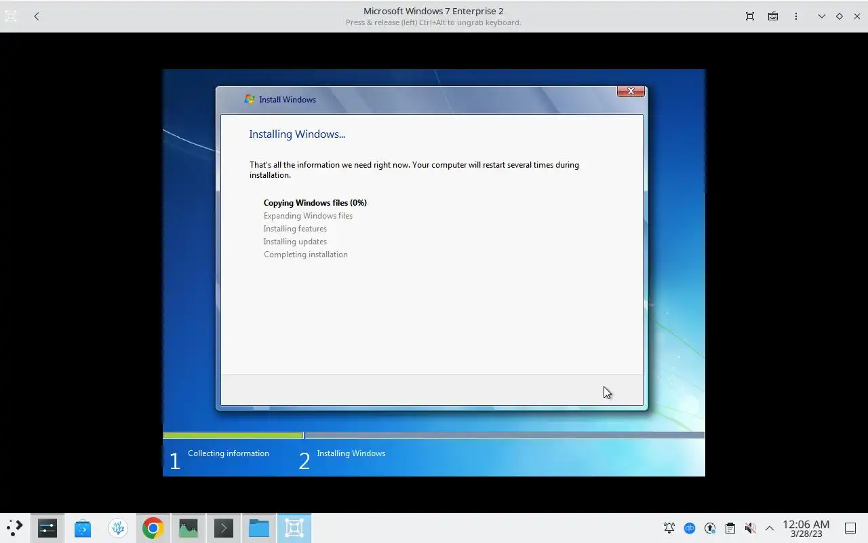Select the active Boxes taskbar entry
Viewport: 868px width, 543px height.
[x=294, y=527]
